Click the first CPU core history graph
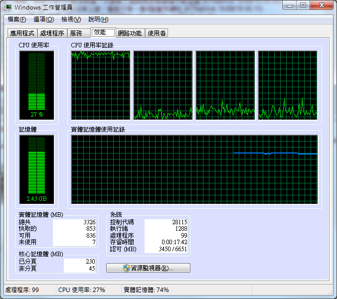This screenshot has height=299, width=337. click(101, 85)
